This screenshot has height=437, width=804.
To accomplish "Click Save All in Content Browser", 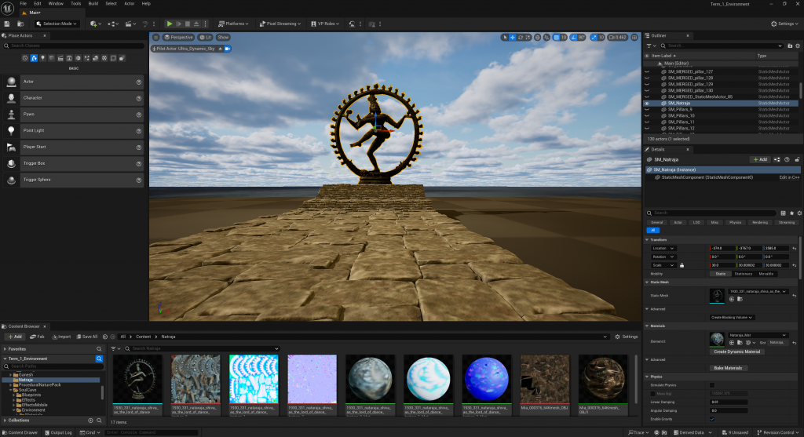I will point(86,337).
